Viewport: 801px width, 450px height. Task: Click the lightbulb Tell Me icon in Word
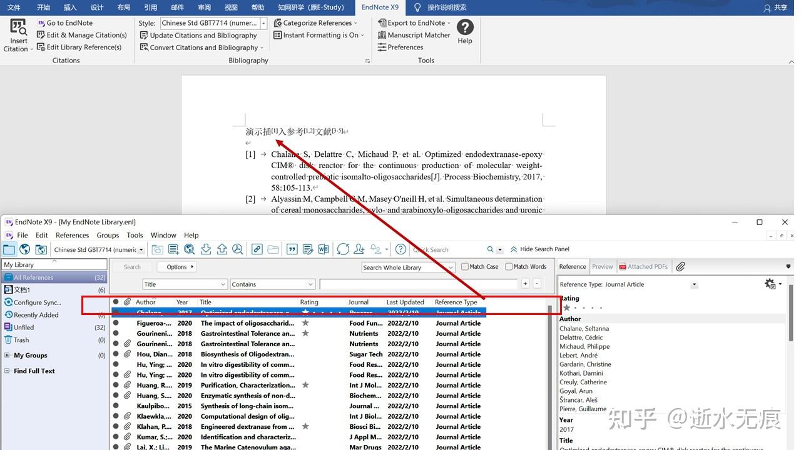417,7
